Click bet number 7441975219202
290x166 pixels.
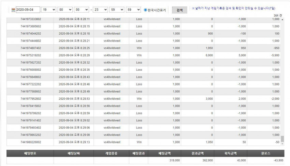point(31,55)
